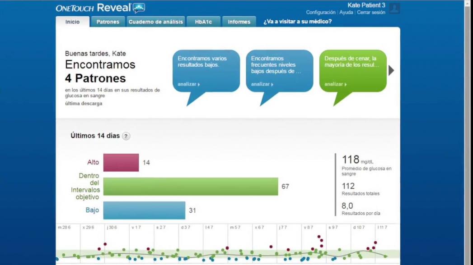Go to the Informes tab

[x=239, y=22]
